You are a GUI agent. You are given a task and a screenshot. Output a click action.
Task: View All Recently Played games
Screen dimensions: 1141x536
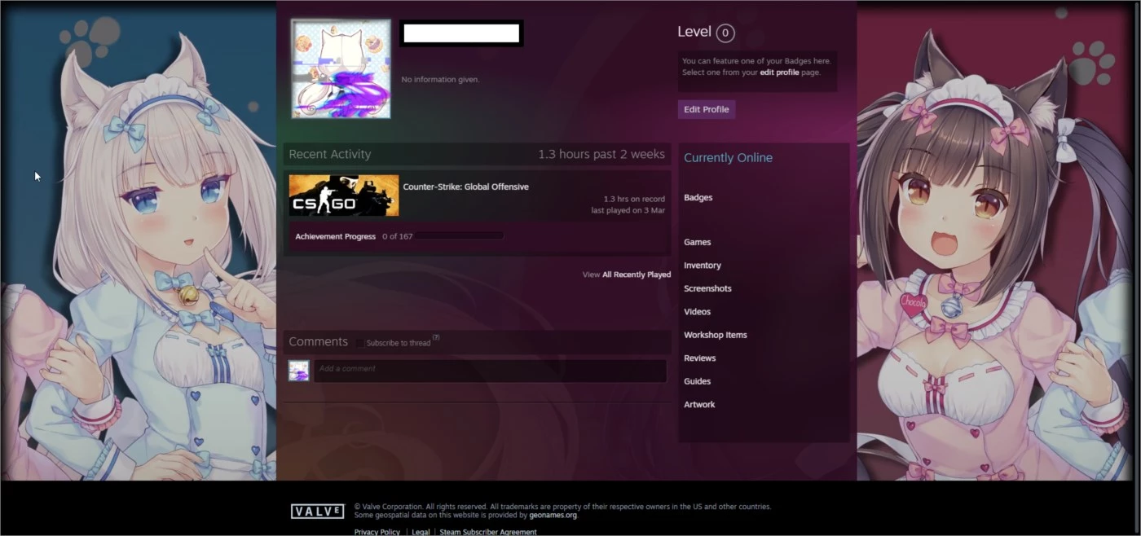(x=637, y=275)
